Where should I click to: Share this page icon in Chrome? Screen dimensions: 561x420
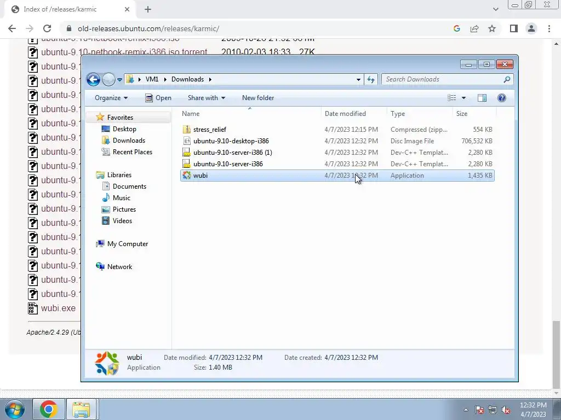tap(474, 28)
